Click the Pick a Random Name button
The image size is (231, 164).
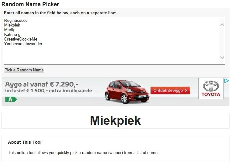24,70
